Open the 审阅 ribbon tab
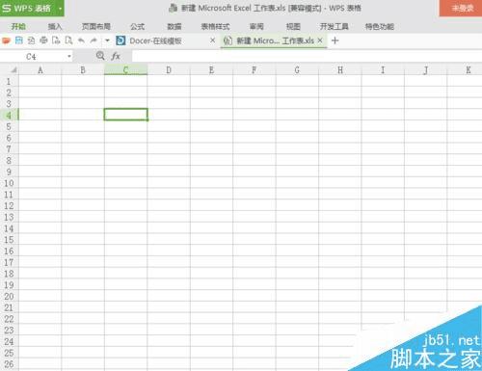Image resolution: width=482 pixels, height=371 pixels. [256, 26]
